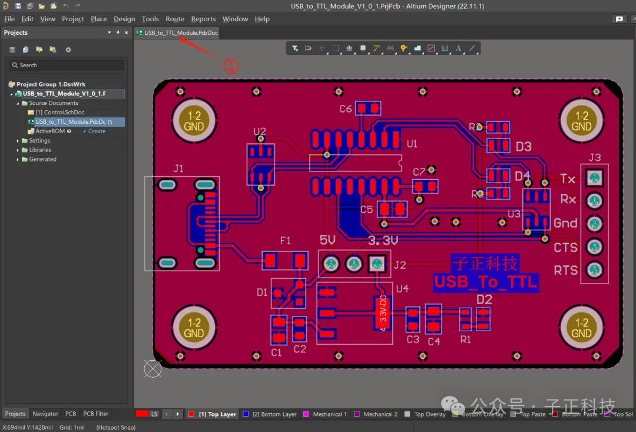The image size is (636, 432).
Task: Expand the Libraries tree item
Action: (x=18, y=150)
